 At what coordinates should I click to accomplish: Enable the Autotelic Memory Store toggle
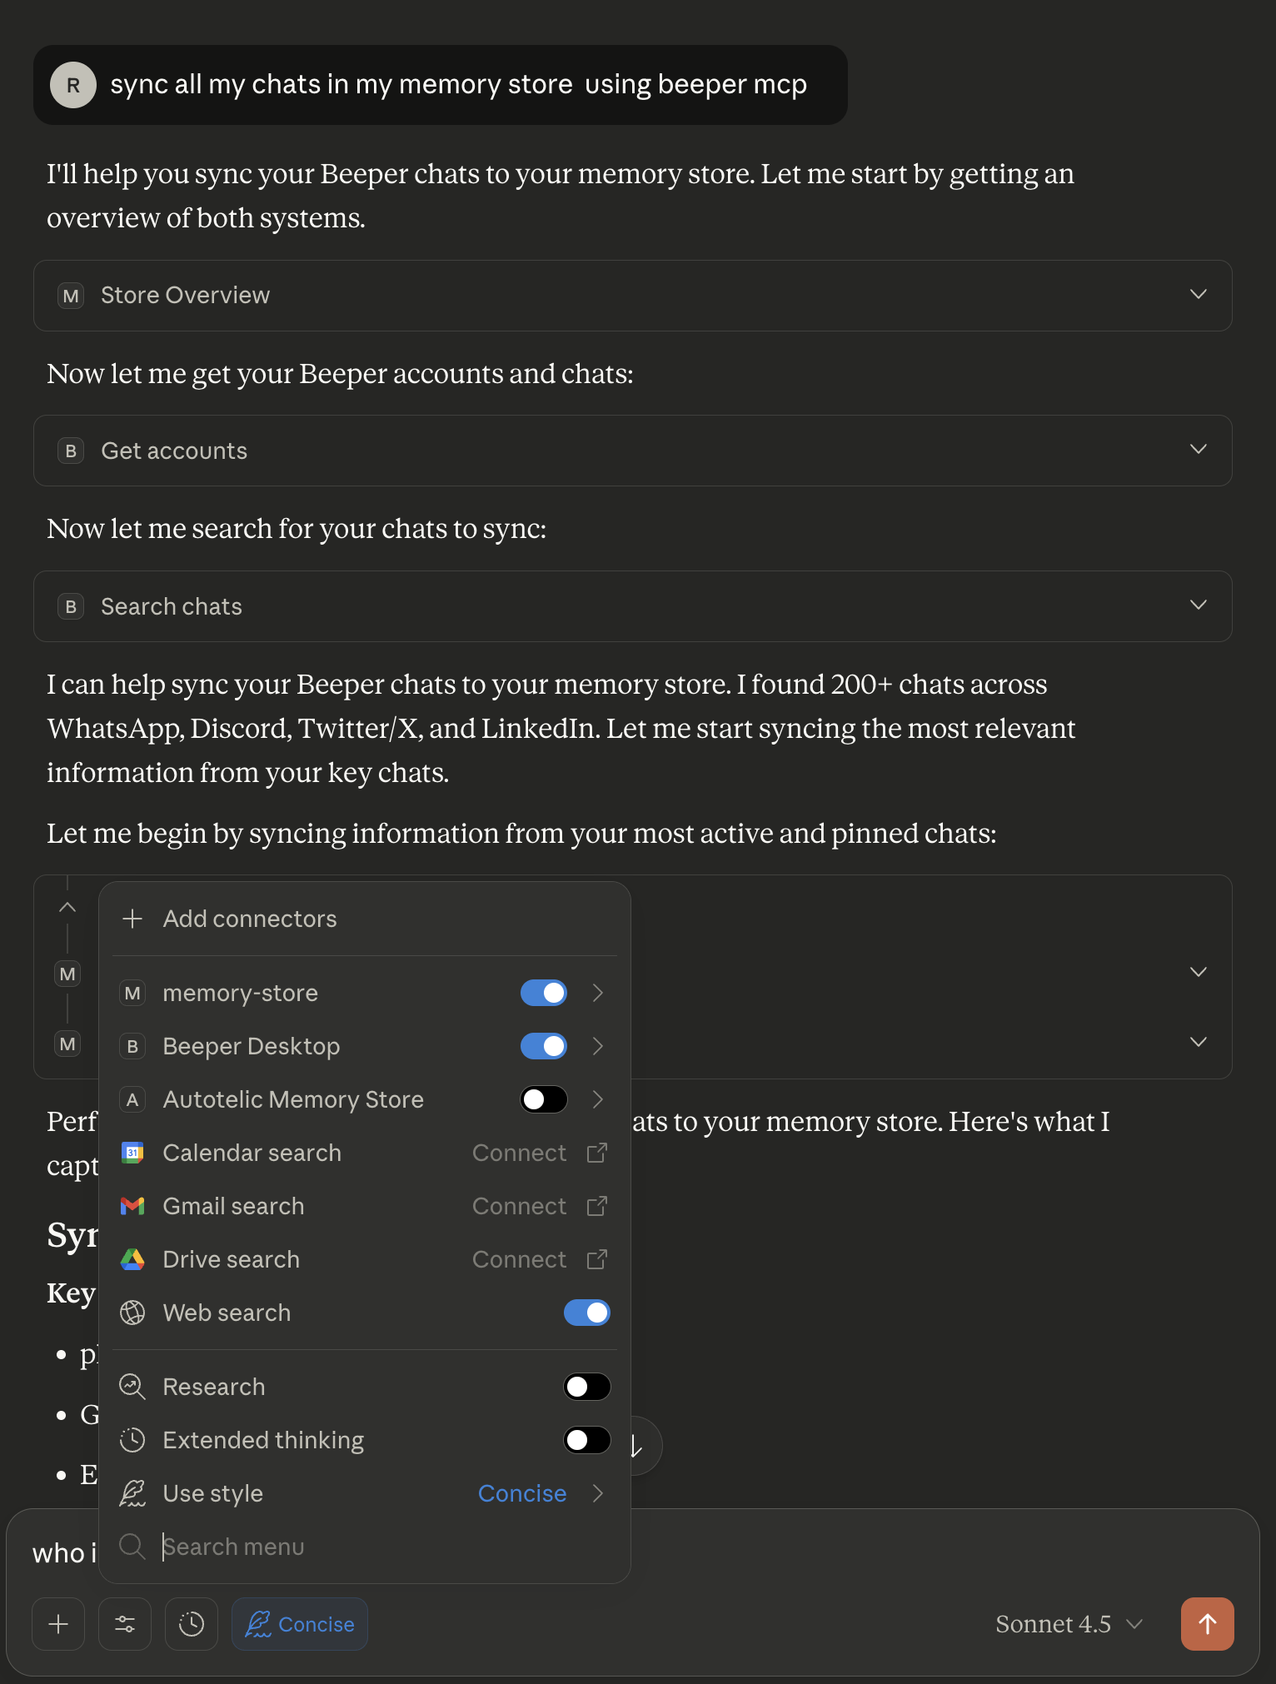tap(543, 1099)
